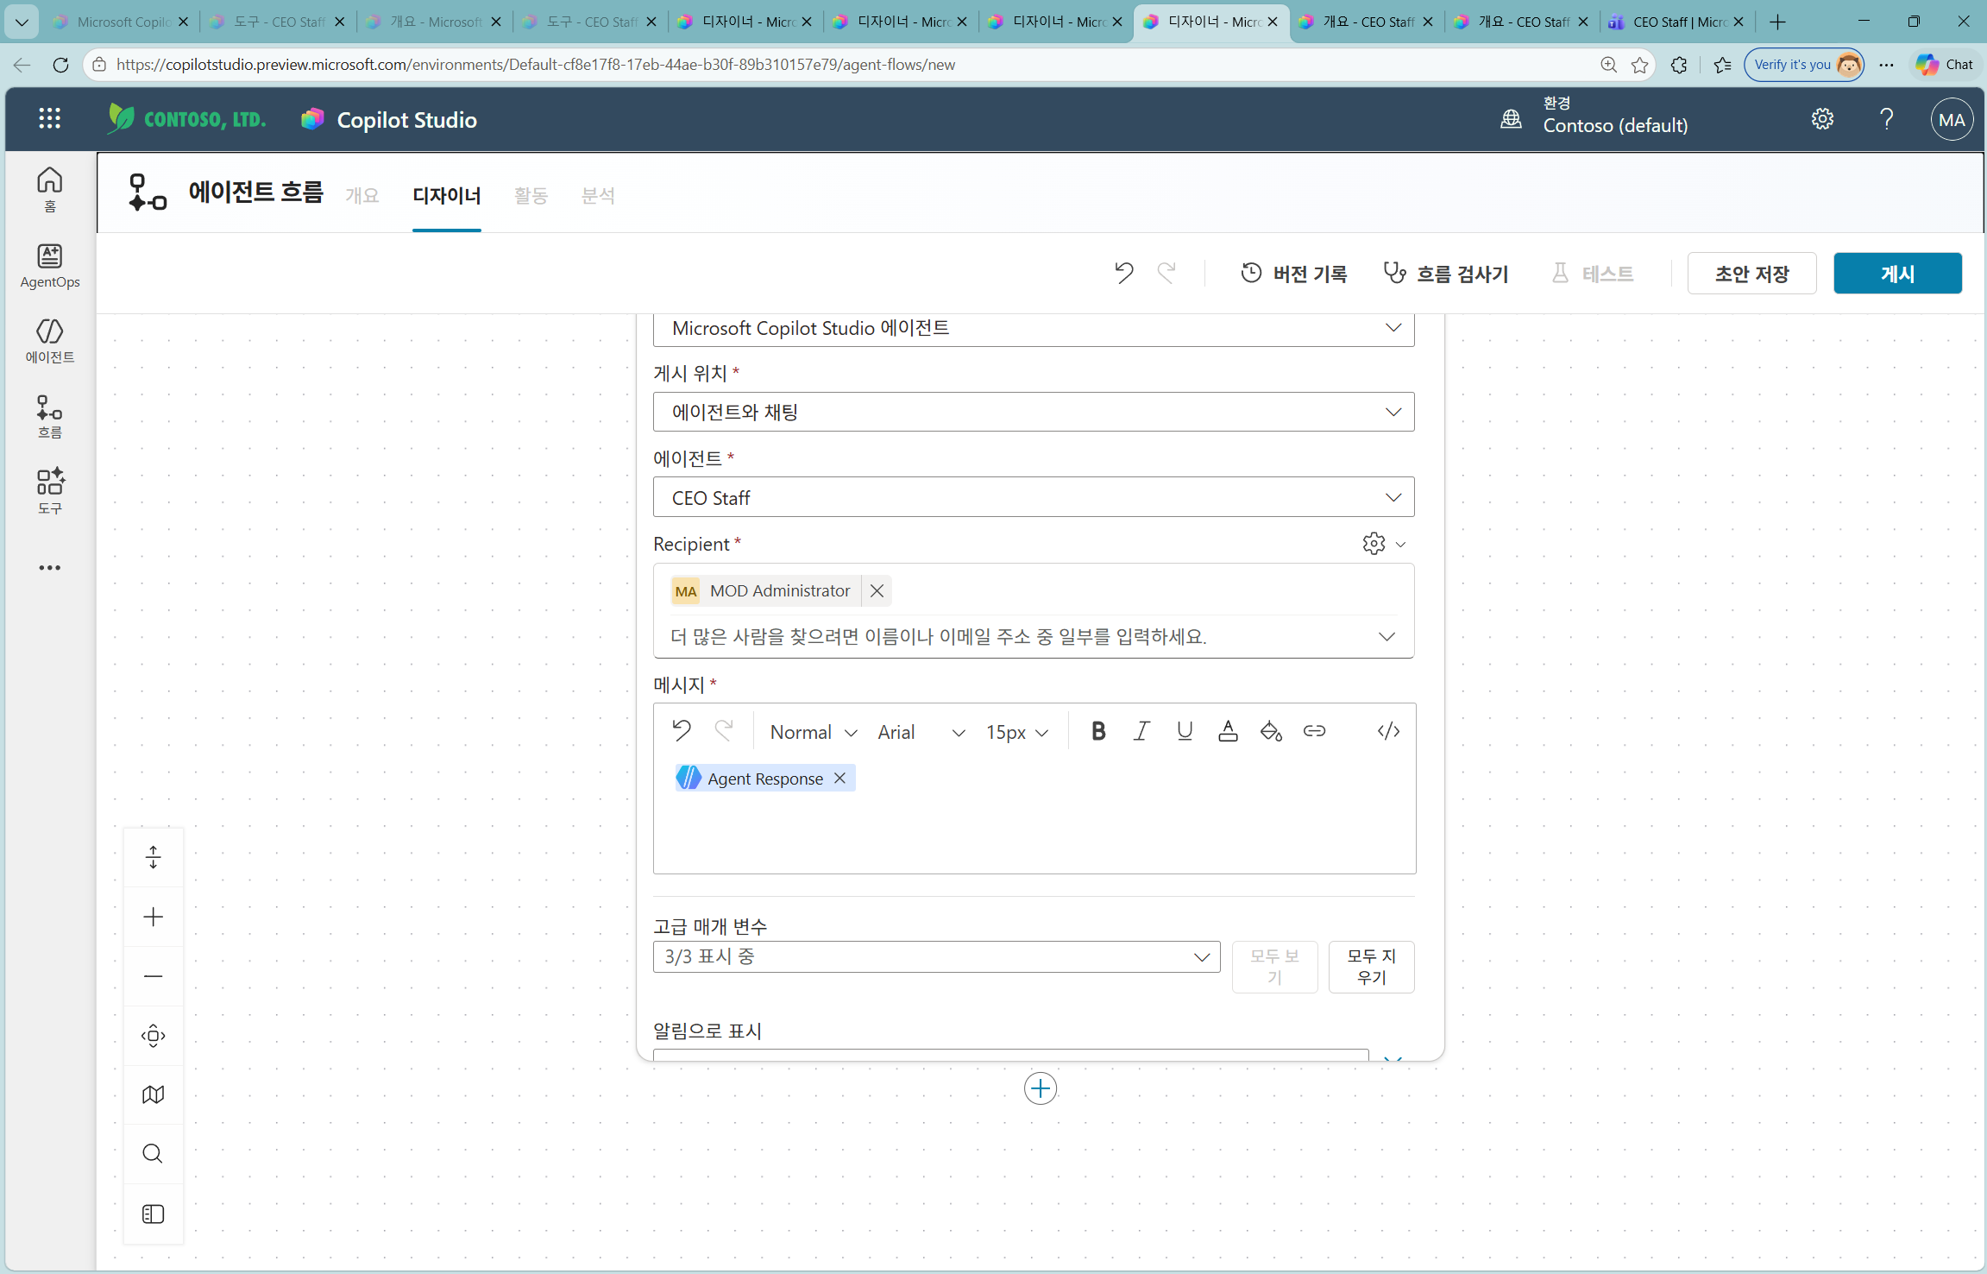
Task: Switch to the 개요 tab
Action: click(x=362, y=196)
